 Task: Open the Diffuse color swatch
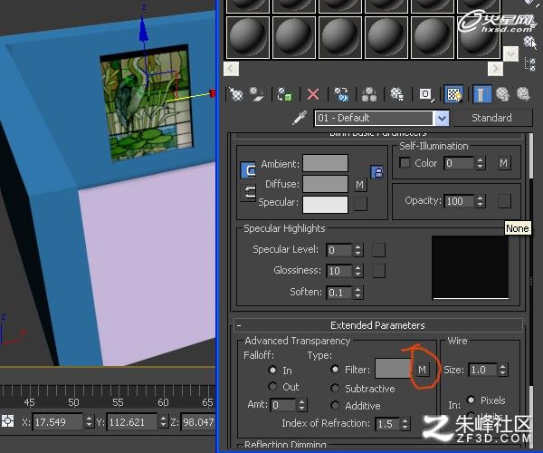(325, 184)
